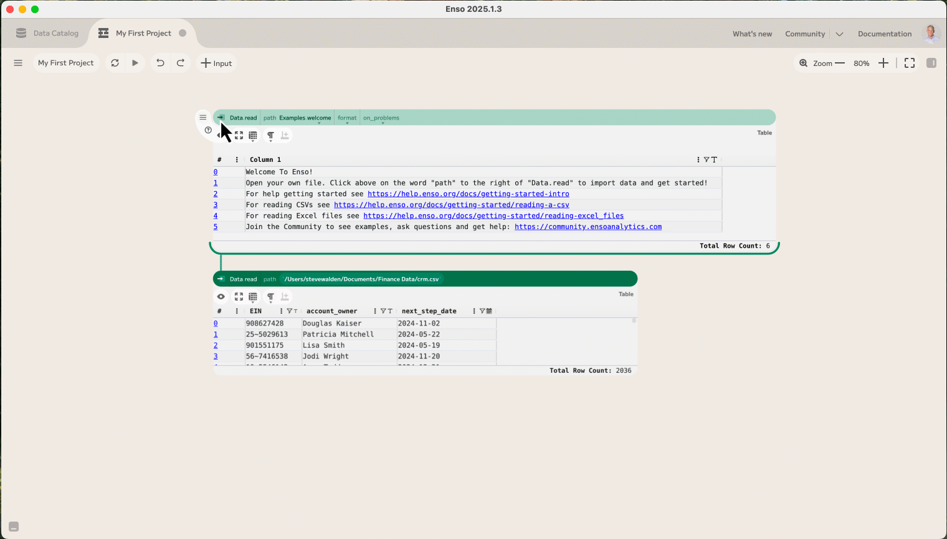
Task: Filter the account_owner column
Action: pos(383,311)
